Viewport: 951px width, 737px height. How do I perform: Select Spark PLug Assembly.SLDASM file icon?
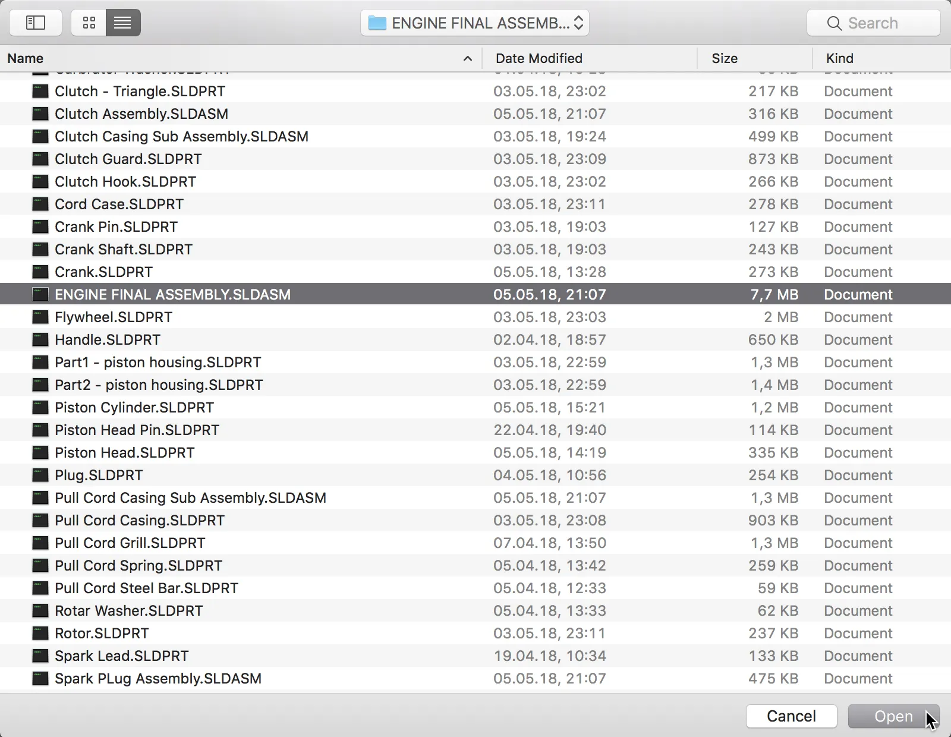[x=40, y=678]
